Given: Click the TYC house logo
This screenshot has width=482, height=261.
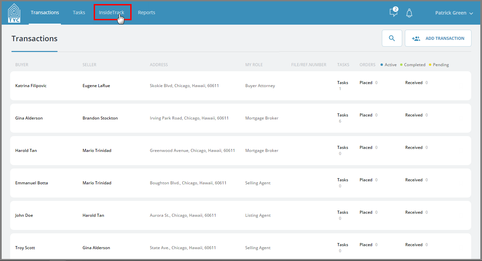Looking at the screenshot, I should (14, 13).
